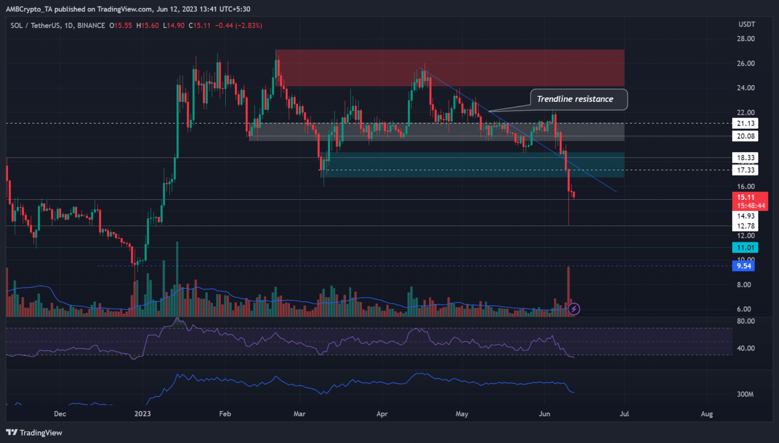The image size is (779, 443).
Task: Click the 12.78 price level label
Action: point(745,226)
